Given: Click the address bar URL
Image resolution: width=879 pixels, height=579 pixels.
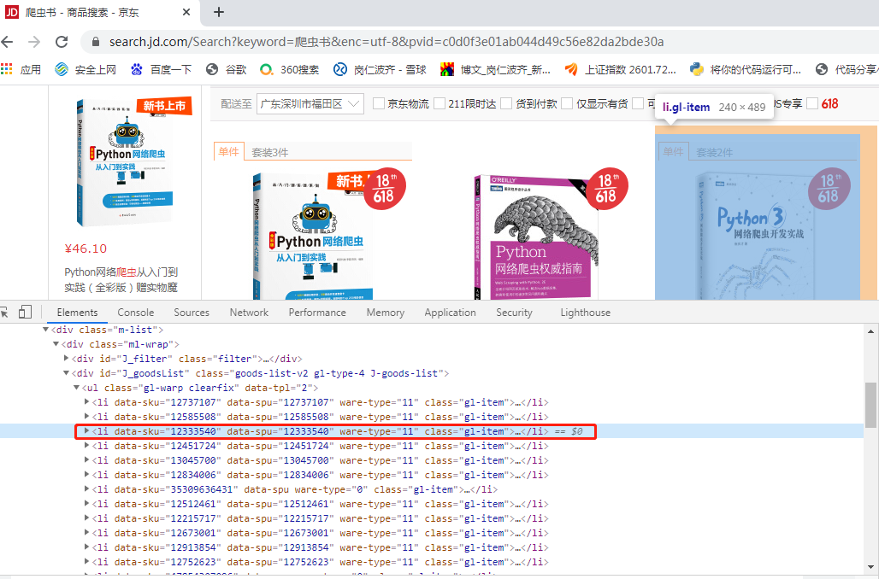Looking at the screenshot, I should coord(386,42).
